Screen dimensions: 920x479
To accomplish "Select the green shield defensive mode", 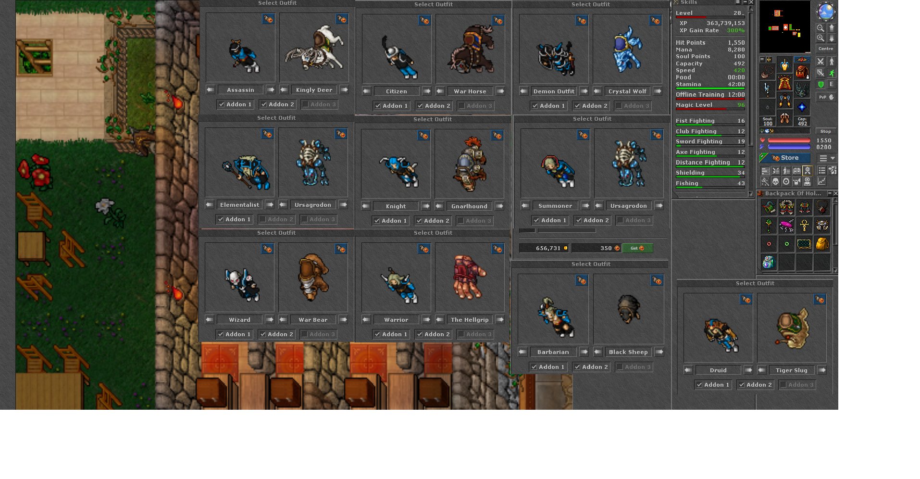I will 821,84.
